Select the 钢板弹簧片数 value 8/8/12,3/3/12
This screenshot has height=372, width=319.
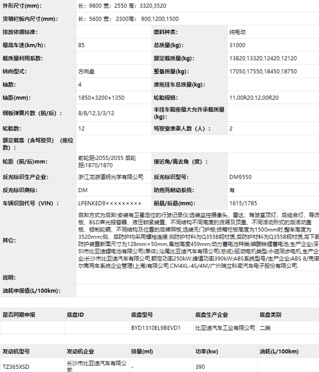tap(96, 113)
